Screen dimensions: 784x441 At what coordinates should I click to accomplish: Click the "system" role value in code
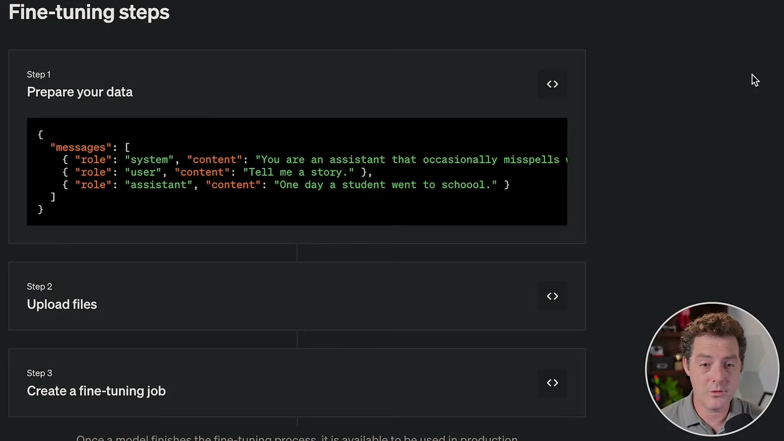149,160
